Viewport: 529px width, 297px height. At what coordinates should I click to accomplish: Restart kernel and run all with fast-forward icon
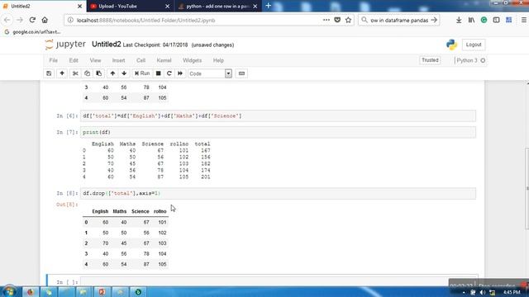tap(180, 73)
